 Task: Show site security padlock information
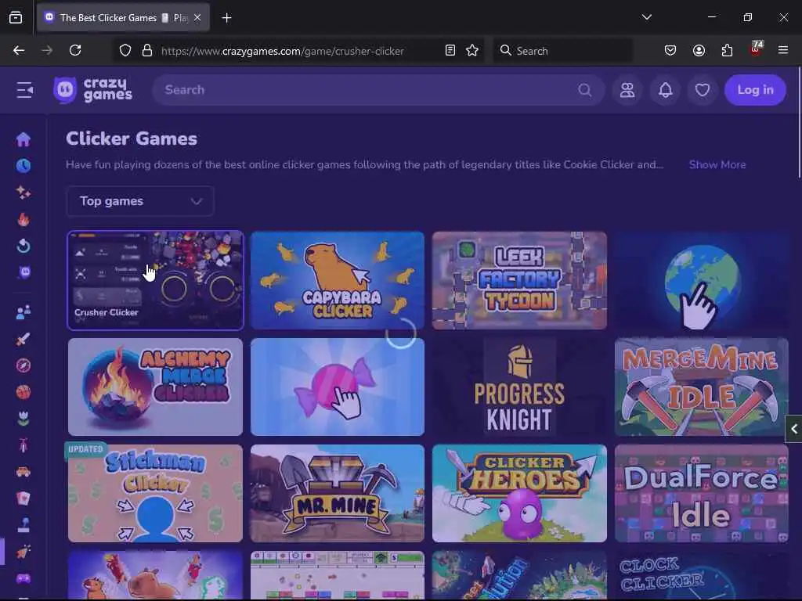click(147, 50)
